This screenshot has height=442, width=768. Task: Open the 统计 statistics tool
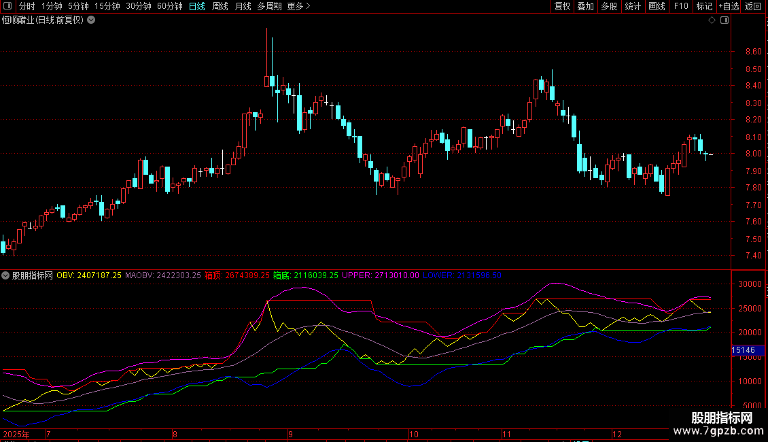coord(633,6)
